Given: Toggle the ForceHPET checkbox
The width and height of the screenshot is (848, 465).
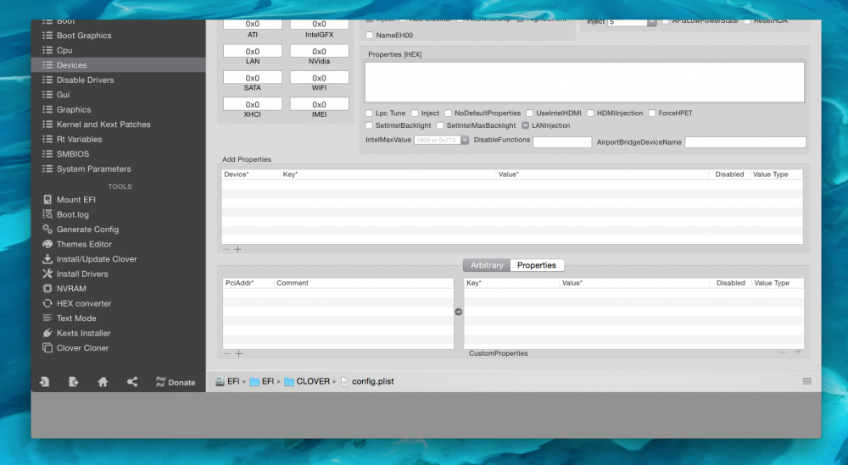Looking at the screenshot, I should click(651, 113).
